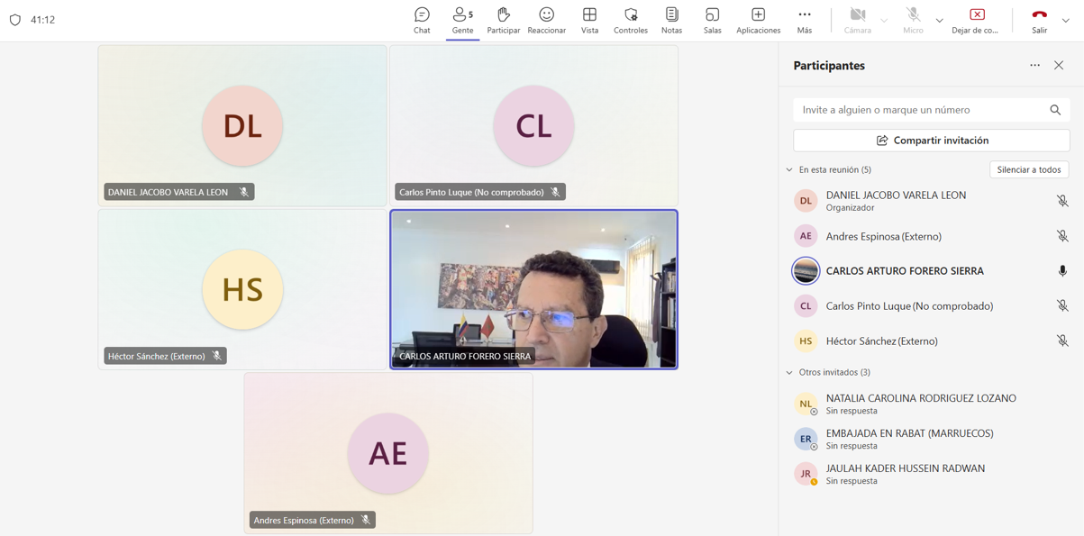Open Participantes panel more options
The width and height of the screenshot is (1084, 536).
point(1034,66)
